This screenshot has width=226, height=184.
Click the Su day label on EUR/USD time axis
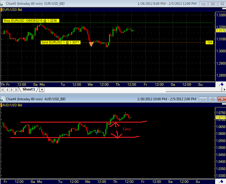[x=200, y=85]
